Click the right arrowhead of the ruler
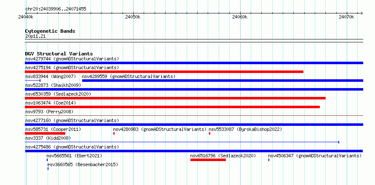The width and height of the screenshot is (375, 185). tap(362, 13)
